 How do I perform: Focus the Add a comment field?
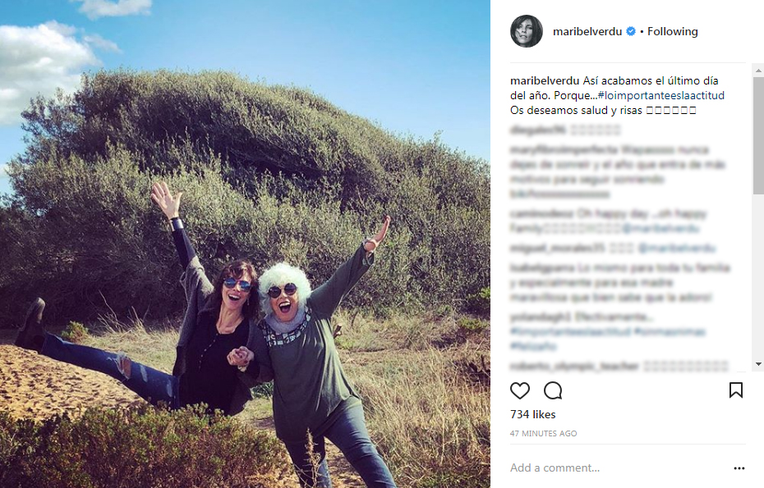[x=619, y=468]
